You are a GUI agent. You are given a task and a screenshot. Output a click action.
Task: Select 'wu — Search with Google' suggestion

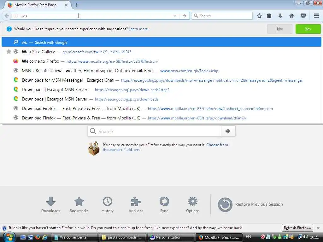(x=161, y=42)
